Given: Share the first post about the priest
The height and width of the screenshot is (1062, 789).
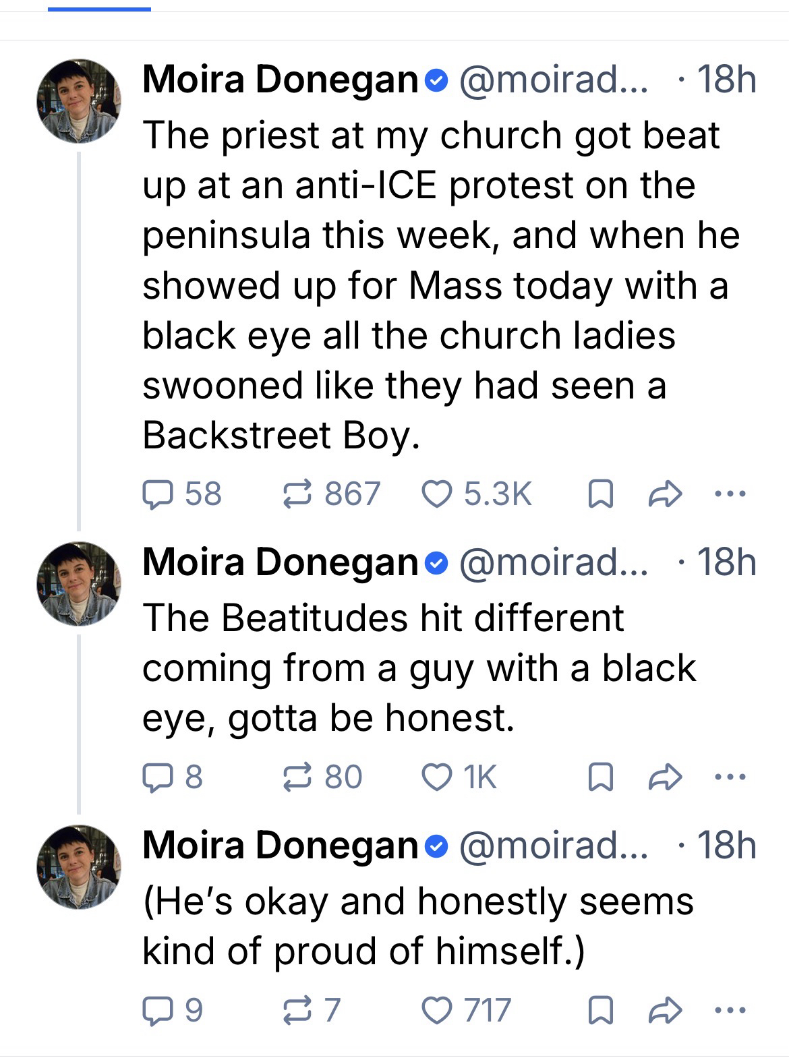Looking at the screenshot, I should pos(664,496).
